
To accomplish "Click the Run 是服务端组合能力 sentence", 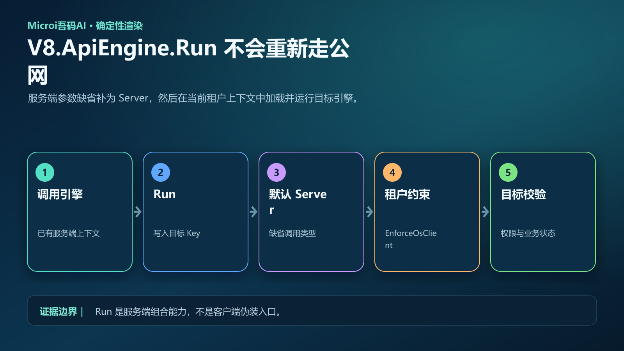I will 188,312.
